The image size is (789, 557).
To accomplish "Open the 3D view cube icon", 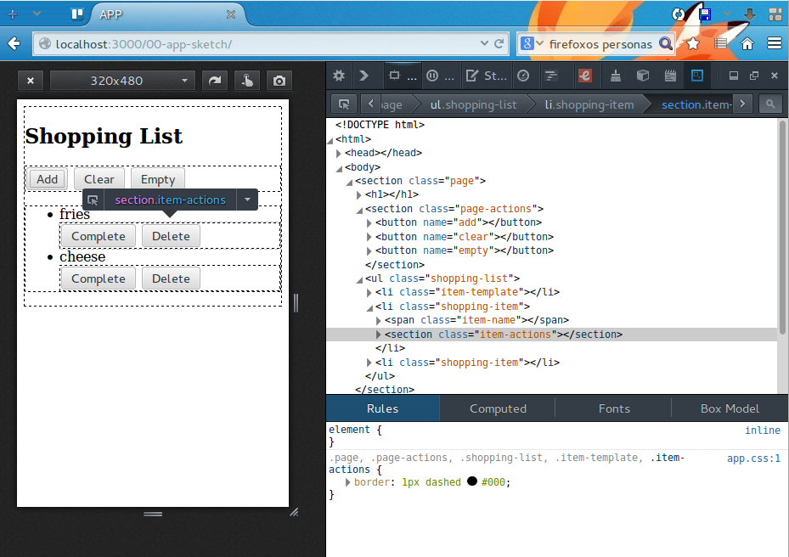I will (643, 76).
